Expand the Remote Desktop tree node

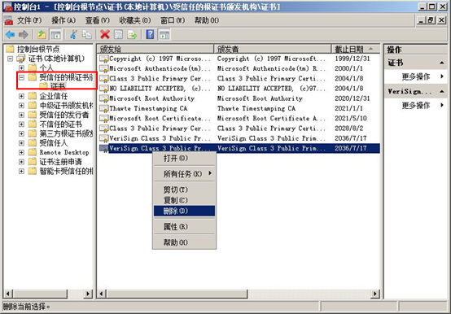(21, 152)
